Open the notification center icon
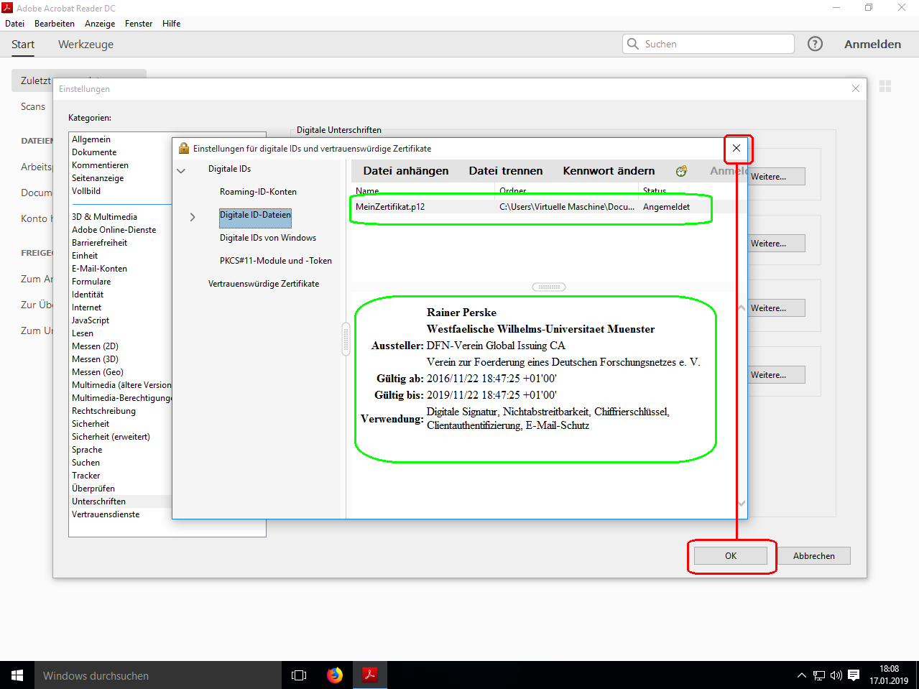The width and height of the screenshot is (919, 689). coord(854,675)
